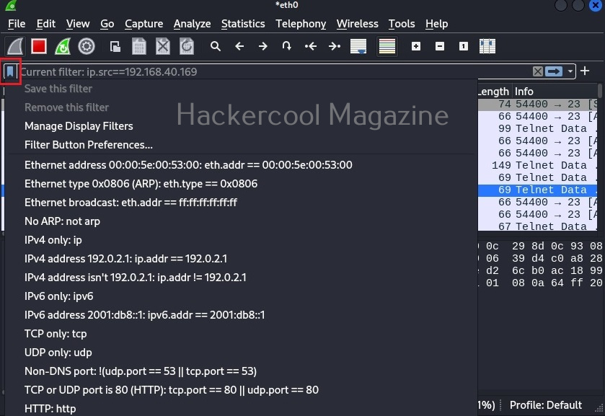Start capturing packets with the shark fin icon
This screenshot has height=416, width=605.
[15, 47]
